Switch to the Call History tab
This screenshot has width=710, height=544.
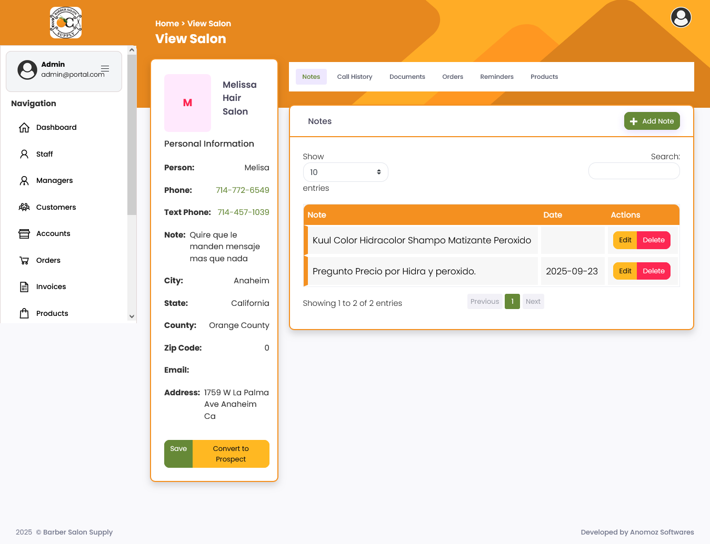354,76
